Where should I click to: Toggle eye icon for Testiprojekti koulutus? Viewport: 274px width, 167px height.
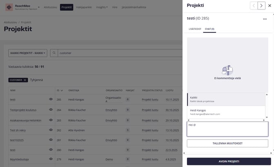(x=51, y=110)
